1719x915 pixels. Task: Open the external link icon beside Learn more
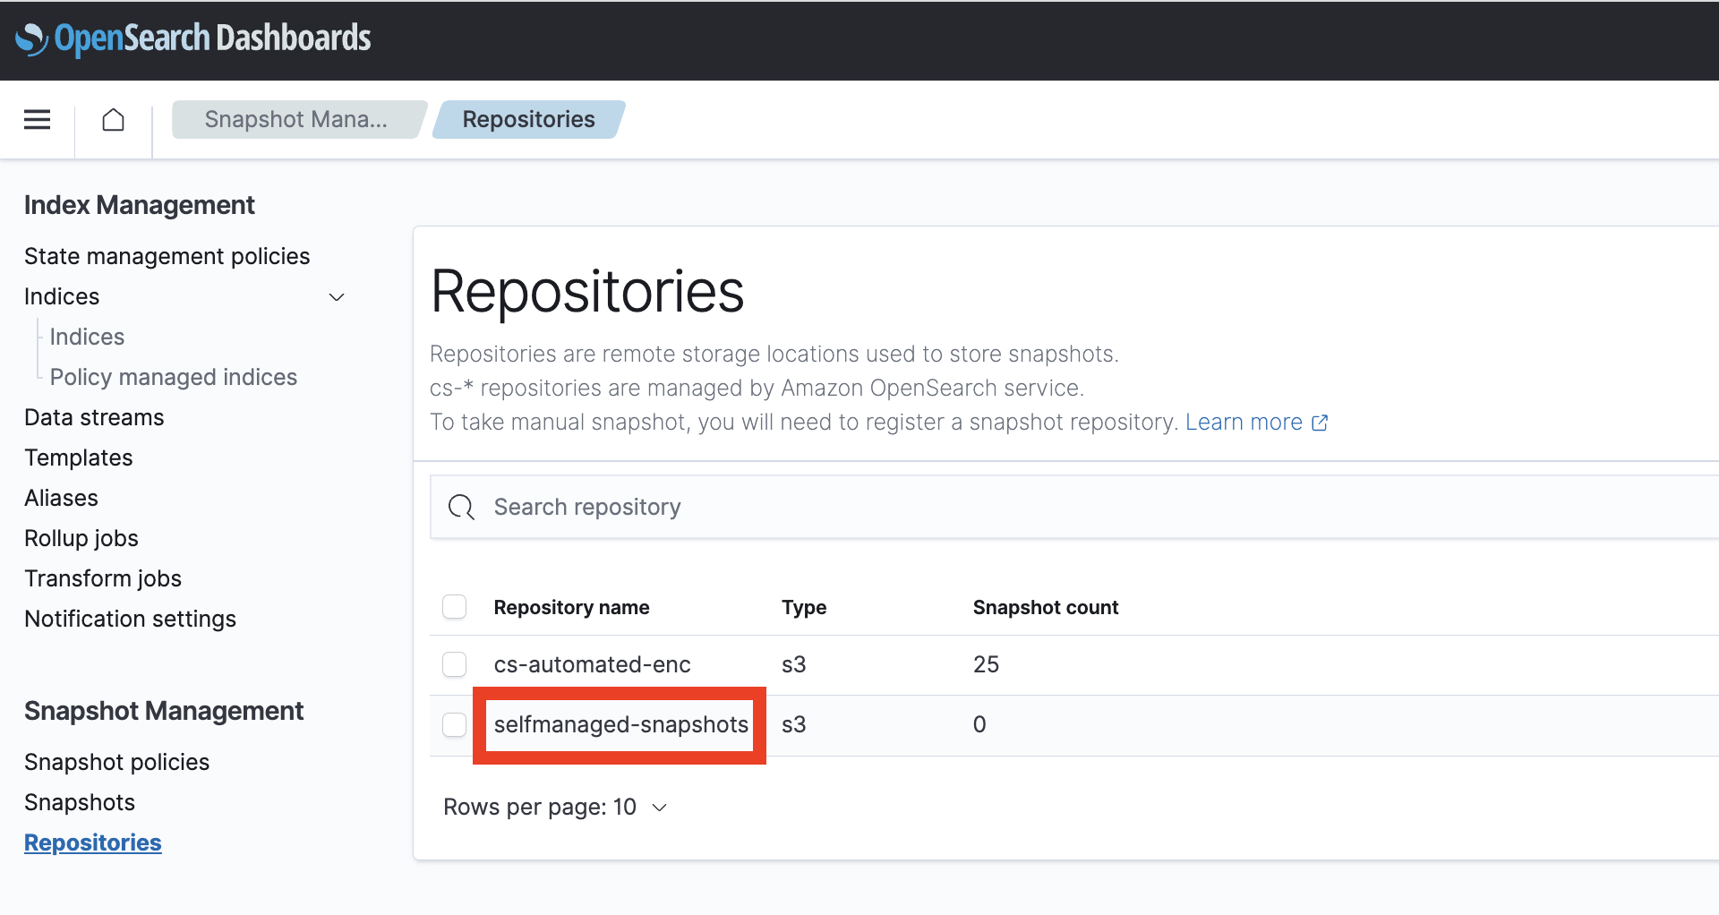pyautogui.click(x=1320, y=423)
